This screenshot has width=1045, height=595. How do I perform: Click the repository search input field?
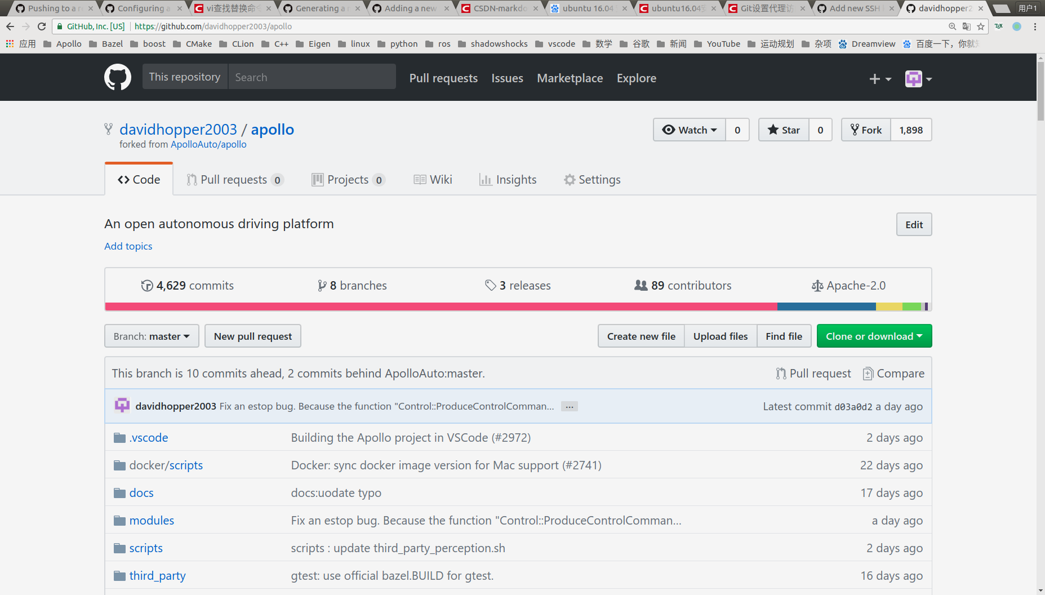pos(312,77)
